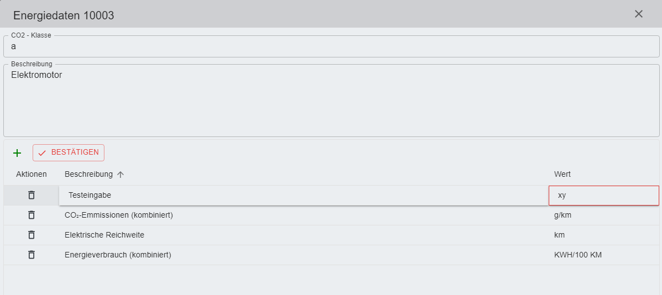Viewport: 662px width, 295px height.
Task: Select the Elektrische Reichweite description cell
Action: 104,235
